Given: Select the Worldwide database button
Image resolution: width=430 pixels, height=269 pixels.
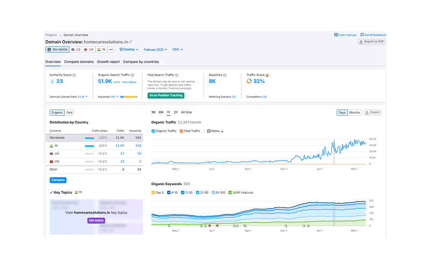Looking at the screenshot, I should (58, 49).
